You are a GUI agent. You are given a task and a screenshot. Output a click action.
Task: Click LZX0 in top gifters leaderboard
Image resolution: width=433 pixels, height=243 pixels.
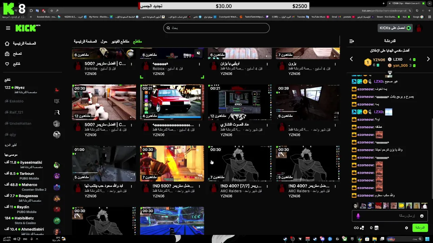397,59
